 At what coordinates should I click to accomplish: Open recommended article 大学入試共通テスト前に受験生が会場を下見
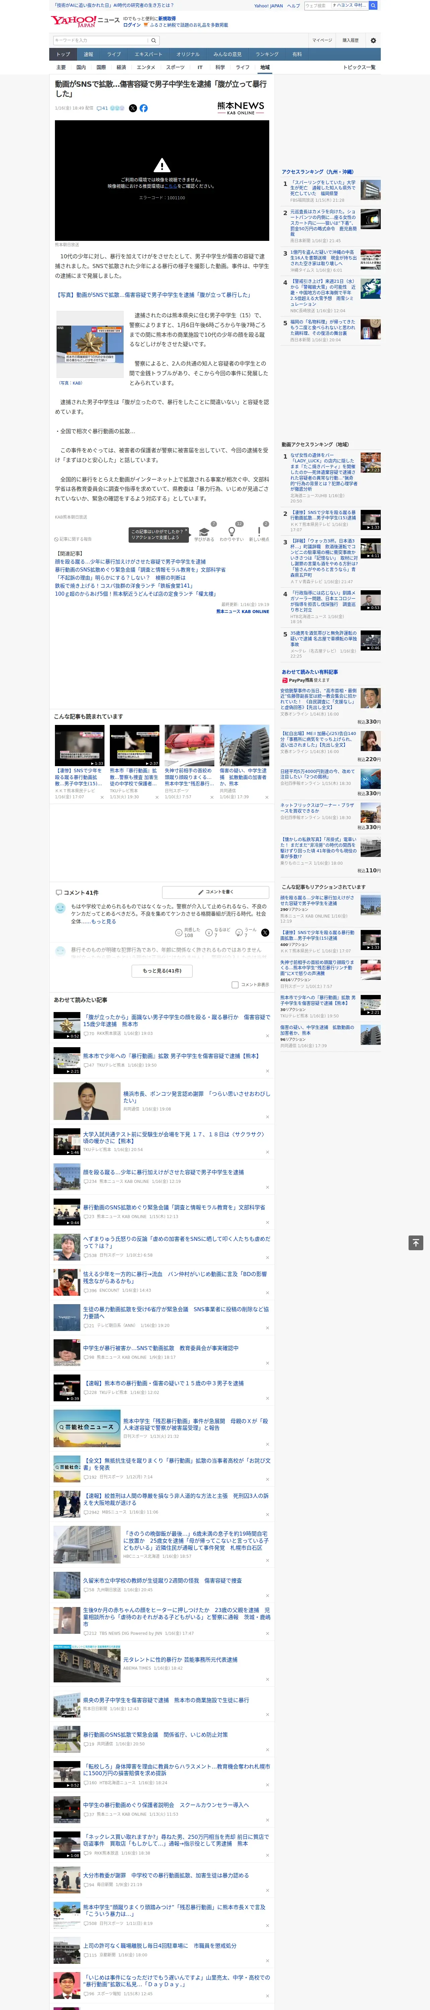(175, 1137)
